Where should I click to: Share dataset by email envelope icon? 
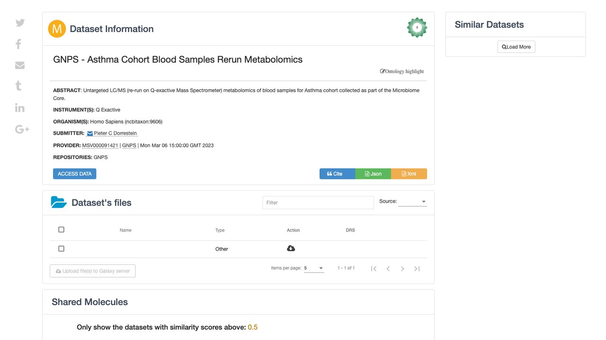[20, 65]
